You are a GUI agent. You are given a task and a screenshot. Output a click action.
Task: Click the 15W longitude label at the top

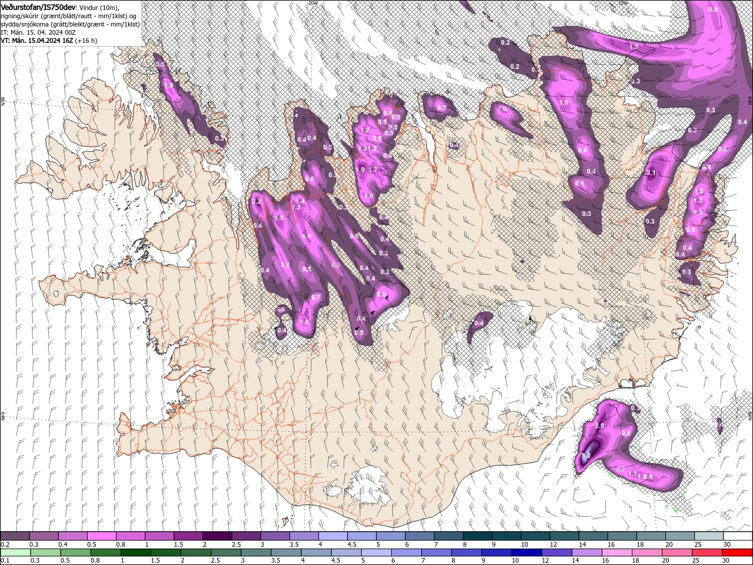623,3
